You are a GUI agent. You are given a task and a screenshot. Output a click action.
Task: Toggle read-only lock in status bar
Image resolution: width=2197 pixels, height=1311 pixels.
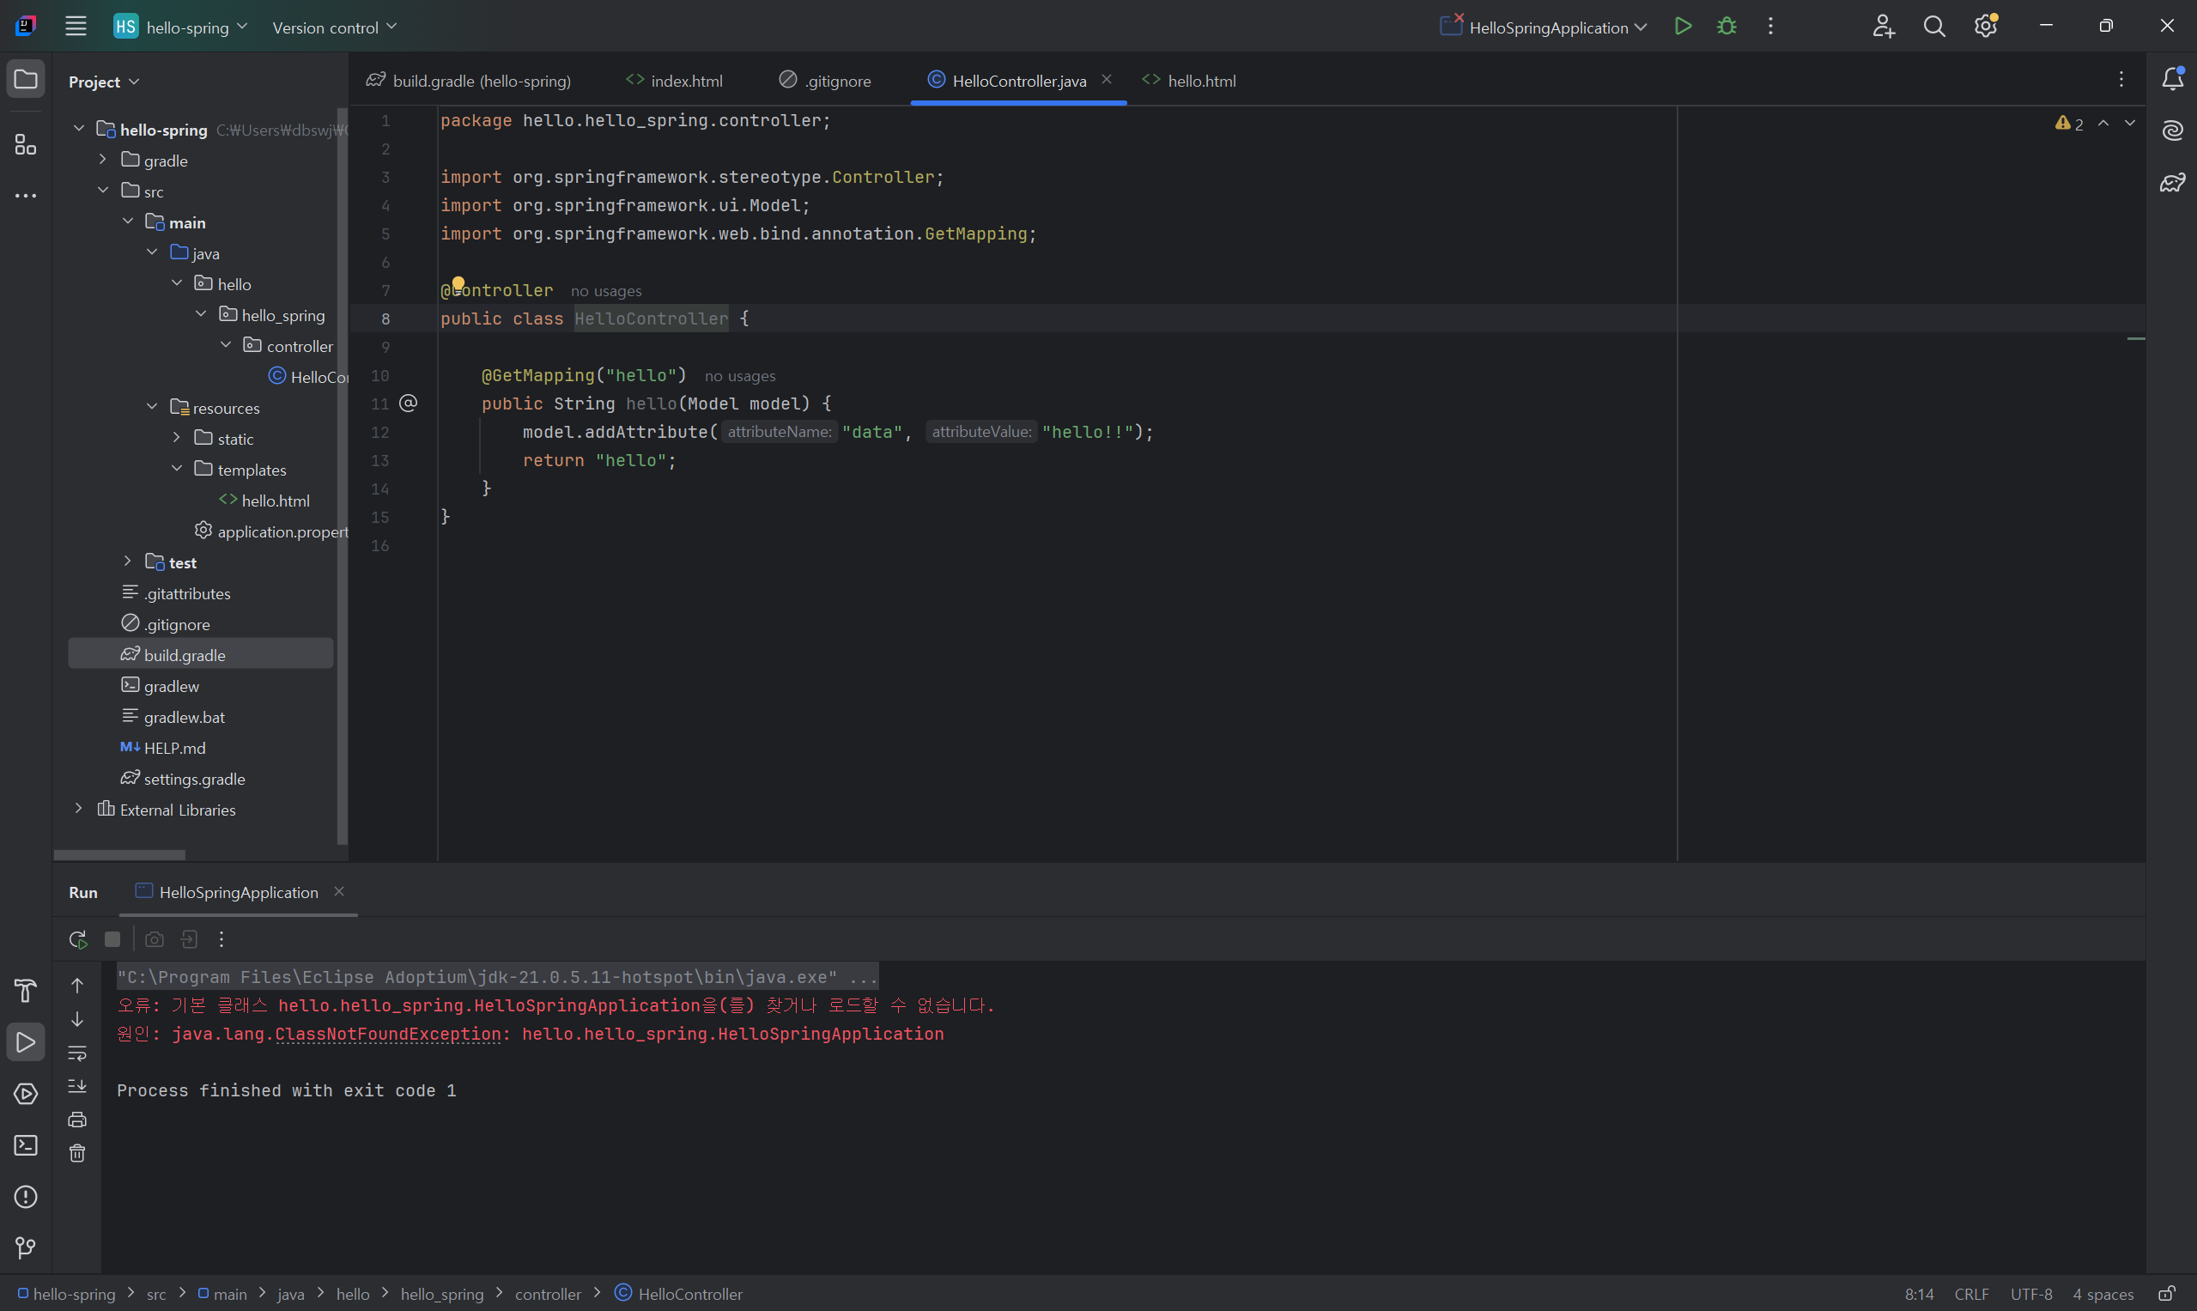click(2167, 1293)
